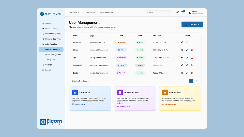
Task: Click the PartnerMesh logo icon
Action: tap(42, 14)
